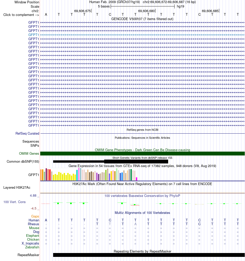Viewport: 245px width, 261px height.
Task: Click the RefSeq Curated intron line
Action: tap(142, 134)
